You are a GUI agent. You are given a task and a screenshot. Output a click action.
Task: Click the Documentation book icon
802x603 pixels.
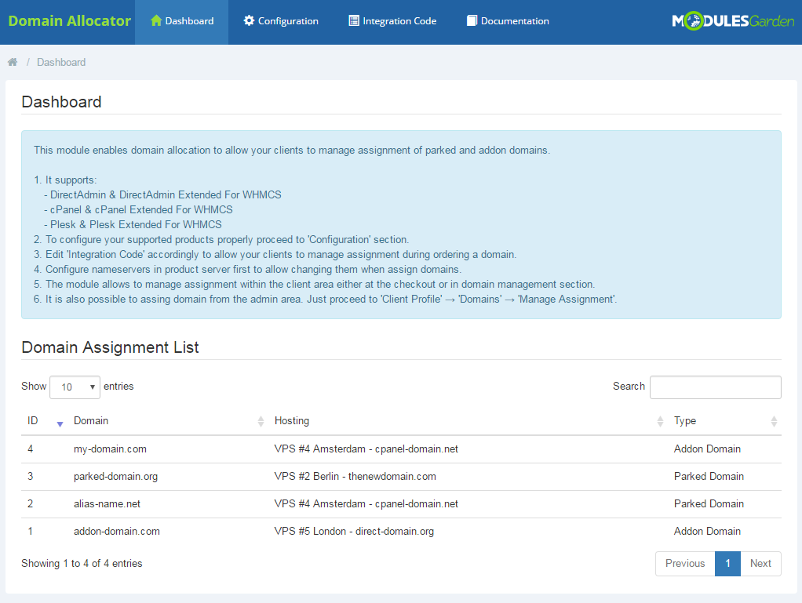point(472,21)
